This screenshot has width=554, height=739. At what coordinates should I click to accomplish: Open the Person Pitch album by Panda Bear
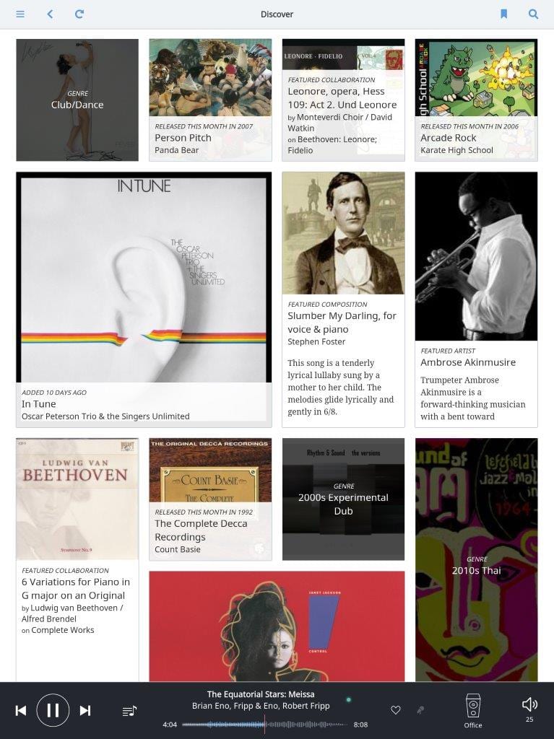click(210, 100)
